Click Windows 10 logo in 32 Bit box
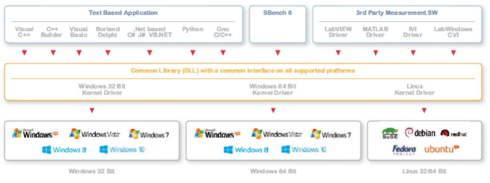490x183 pixels. (x=122, y=149)
